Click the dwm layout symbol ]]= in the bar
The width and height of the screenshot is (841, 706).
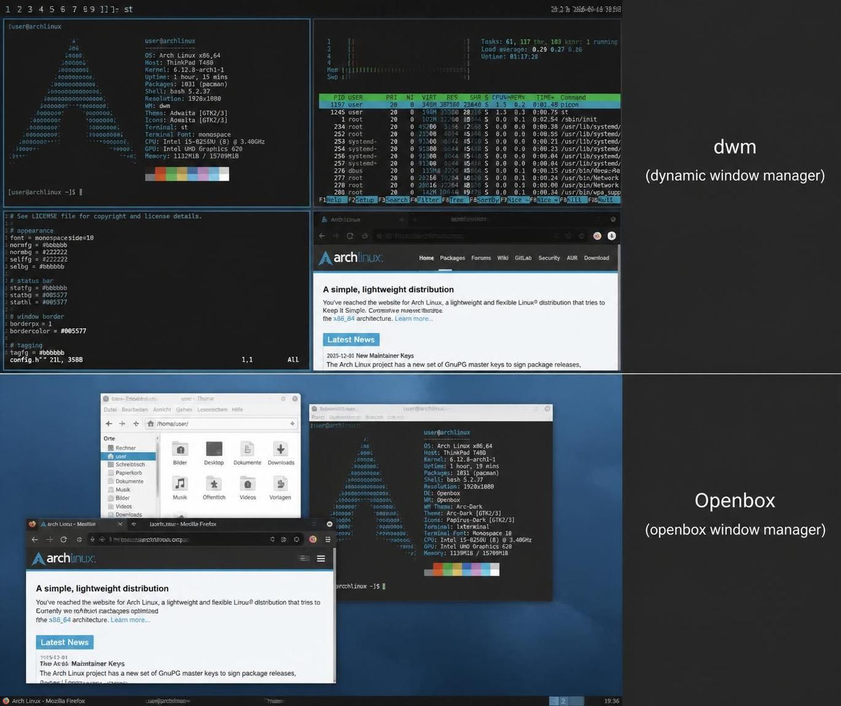tap(109, 9)
